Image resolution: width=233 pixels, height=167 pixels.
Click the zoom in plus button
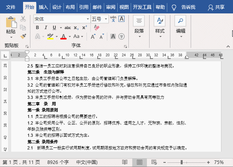click(x=208, y=162)
